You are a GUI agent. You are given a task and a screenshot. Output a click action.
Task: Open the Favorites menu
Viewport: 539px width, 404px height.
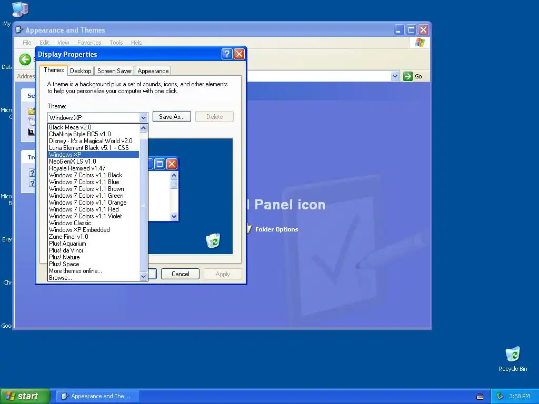click(89, 43)
